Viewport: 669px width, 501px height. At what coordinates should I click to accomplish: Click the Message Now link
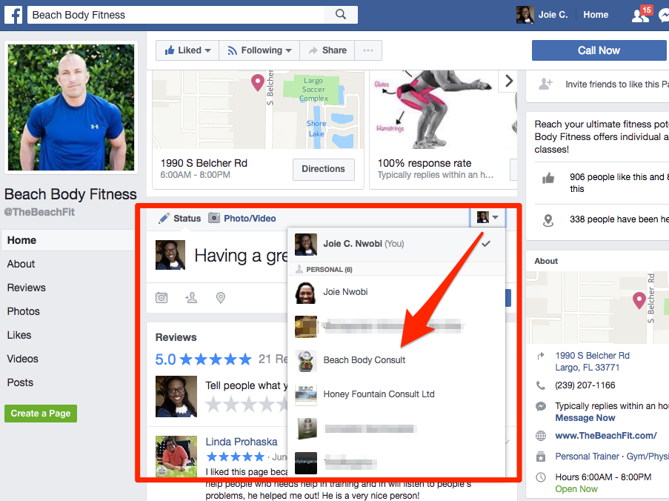(585, 418)
